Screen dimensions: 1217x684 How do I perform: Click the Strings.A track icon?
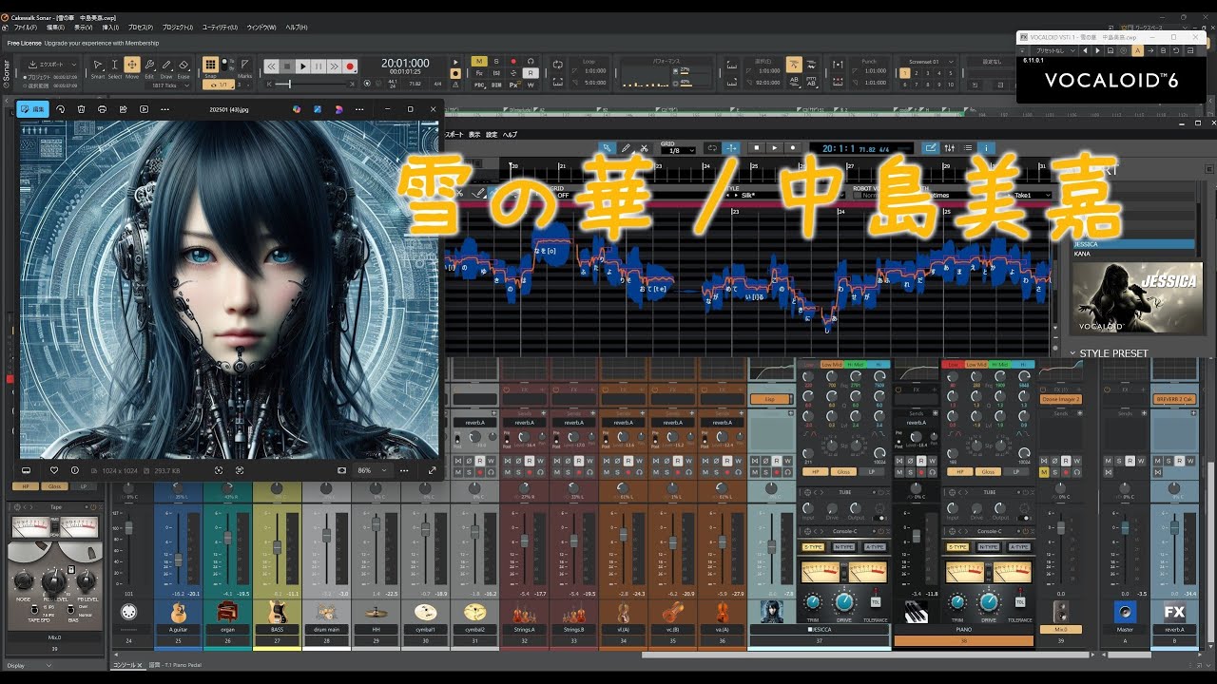pyautogui.click(x=524, y=611)
